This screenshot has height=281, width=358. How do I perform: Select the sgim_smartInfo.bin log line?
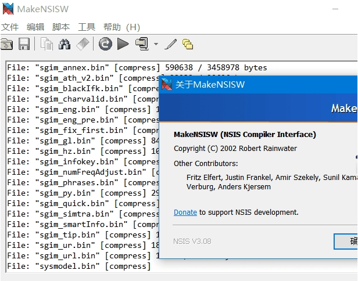coord(83,225)
